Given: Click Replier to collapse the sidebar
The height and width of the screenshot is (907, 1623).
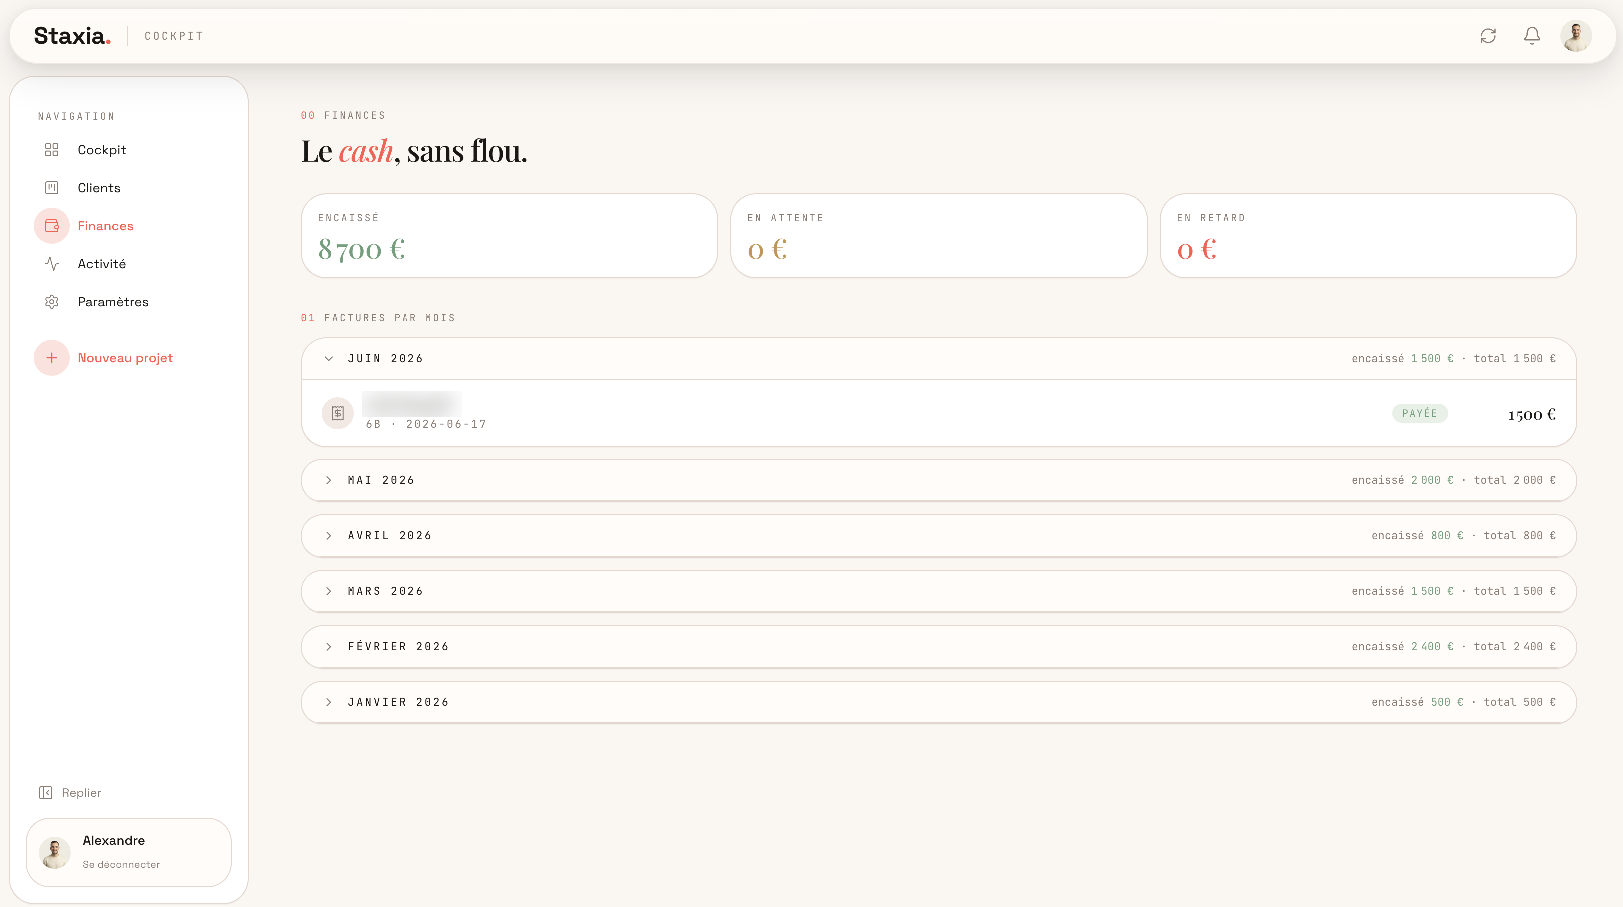Looking at the screenshot, I should pos(70,792).
